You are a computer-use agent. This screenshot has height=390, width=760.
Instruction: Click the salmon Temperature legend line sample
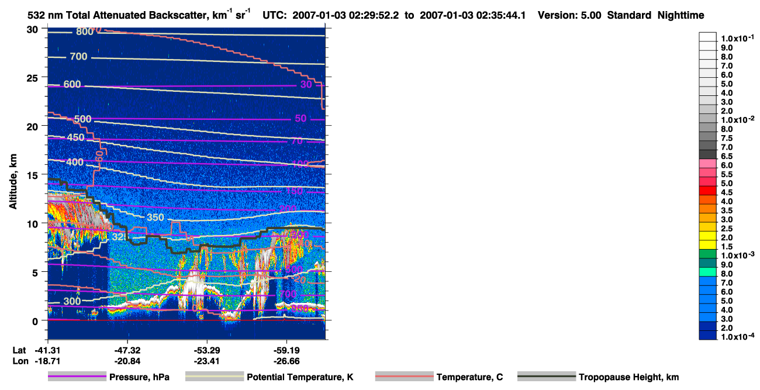click(x=405, y=377)
